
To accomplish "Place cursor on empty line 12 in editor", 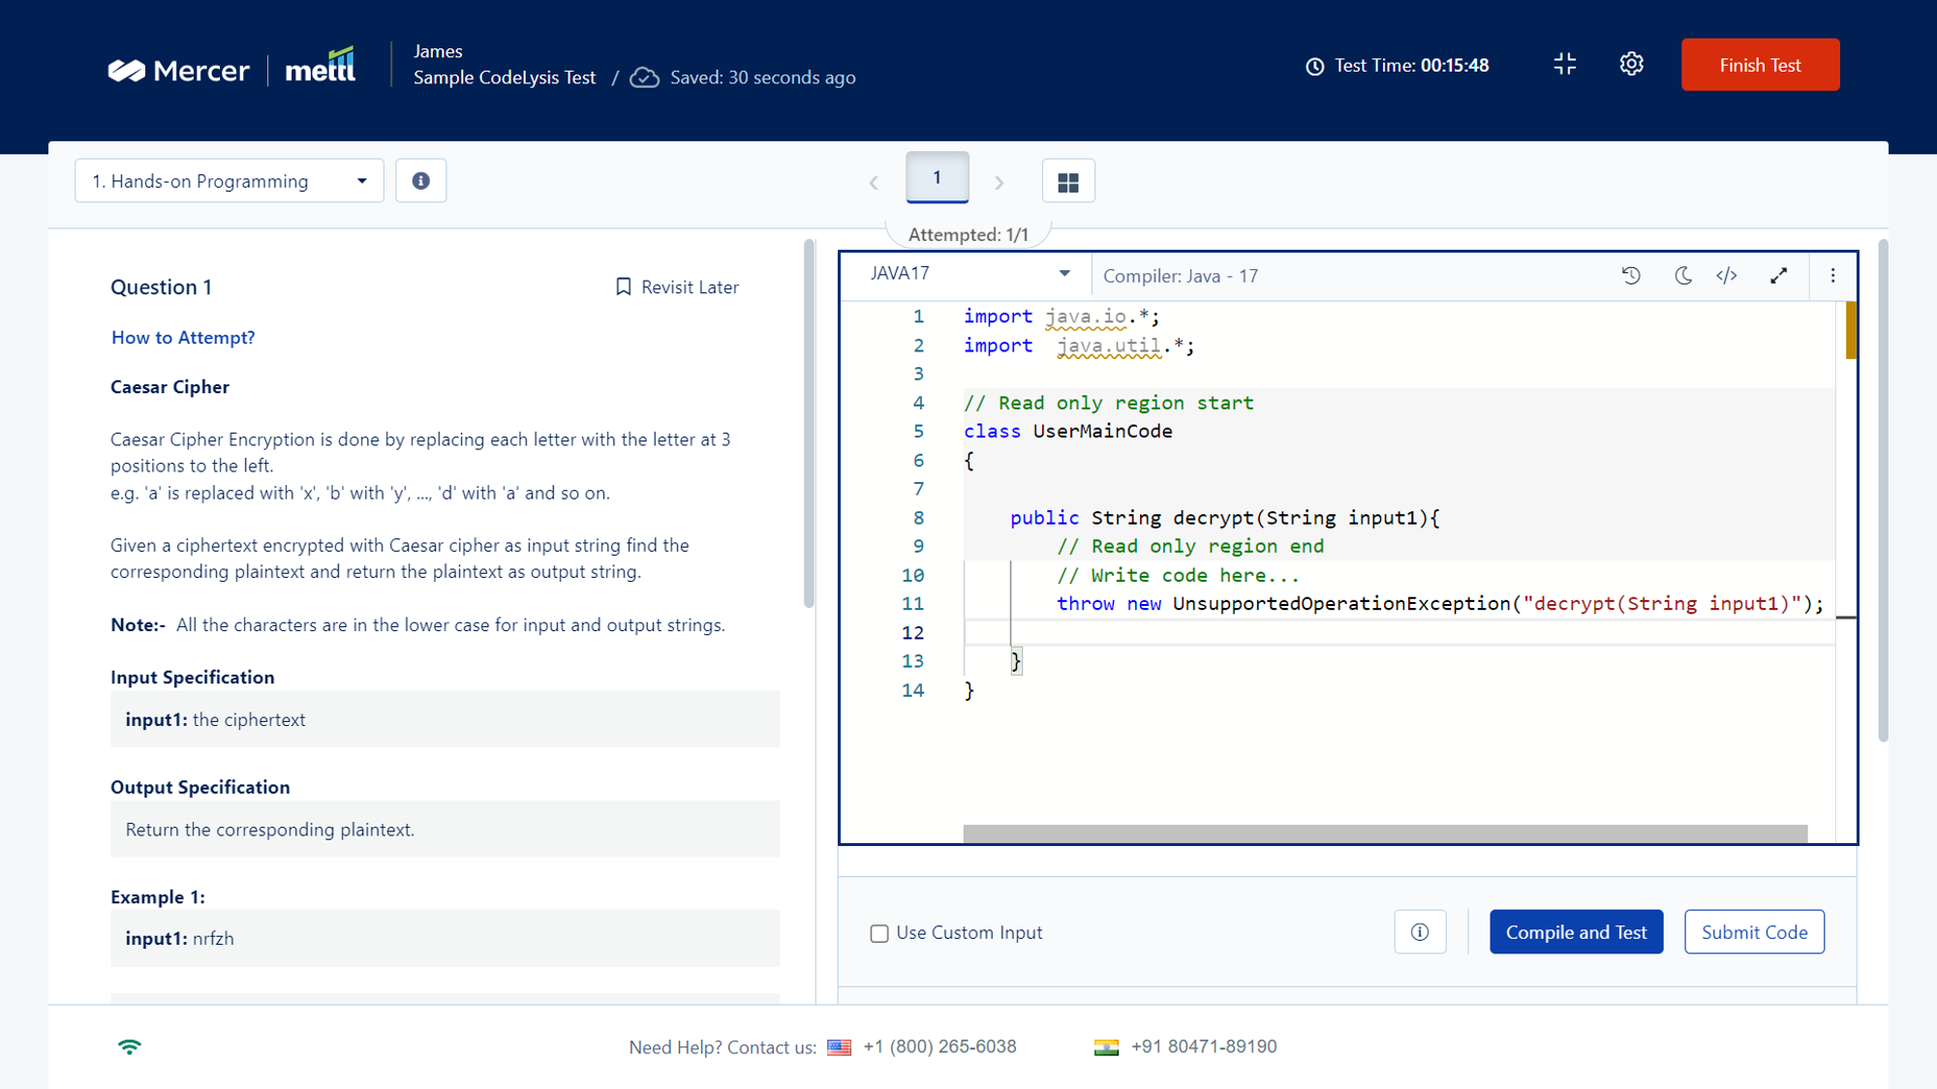I will (x=1399, y=632).
